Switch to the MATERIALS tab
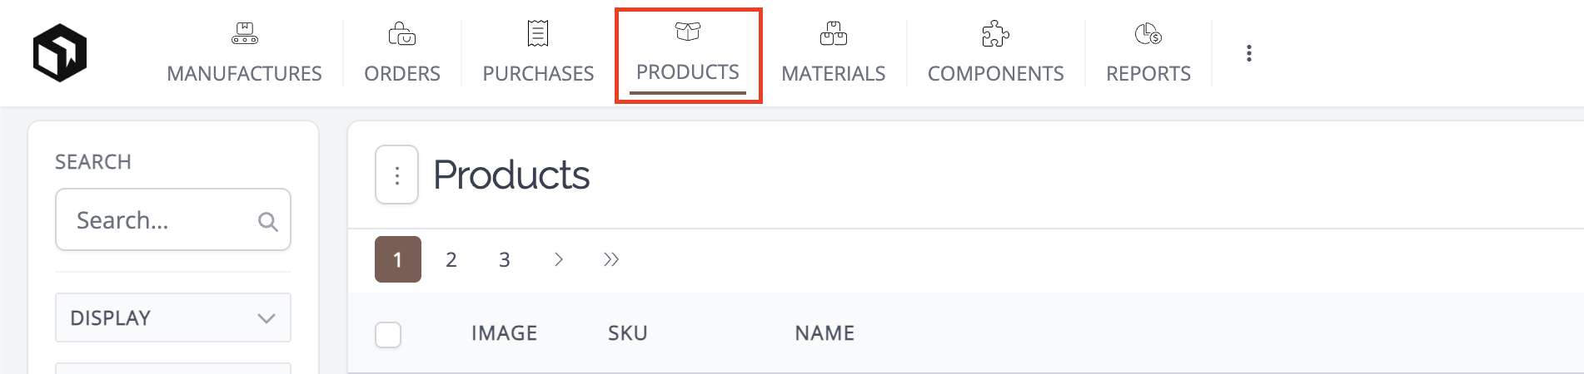This screenshot has width=1584, height=374. pyautogui.click(x=834, y=73)
